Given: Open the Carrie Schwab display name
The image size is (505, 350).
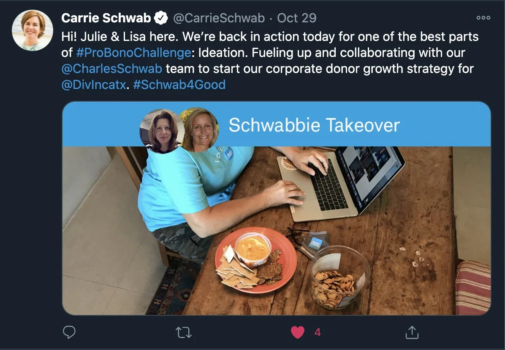Looking at the screenshot, I should pyautogui.click(x=106, y=18).
